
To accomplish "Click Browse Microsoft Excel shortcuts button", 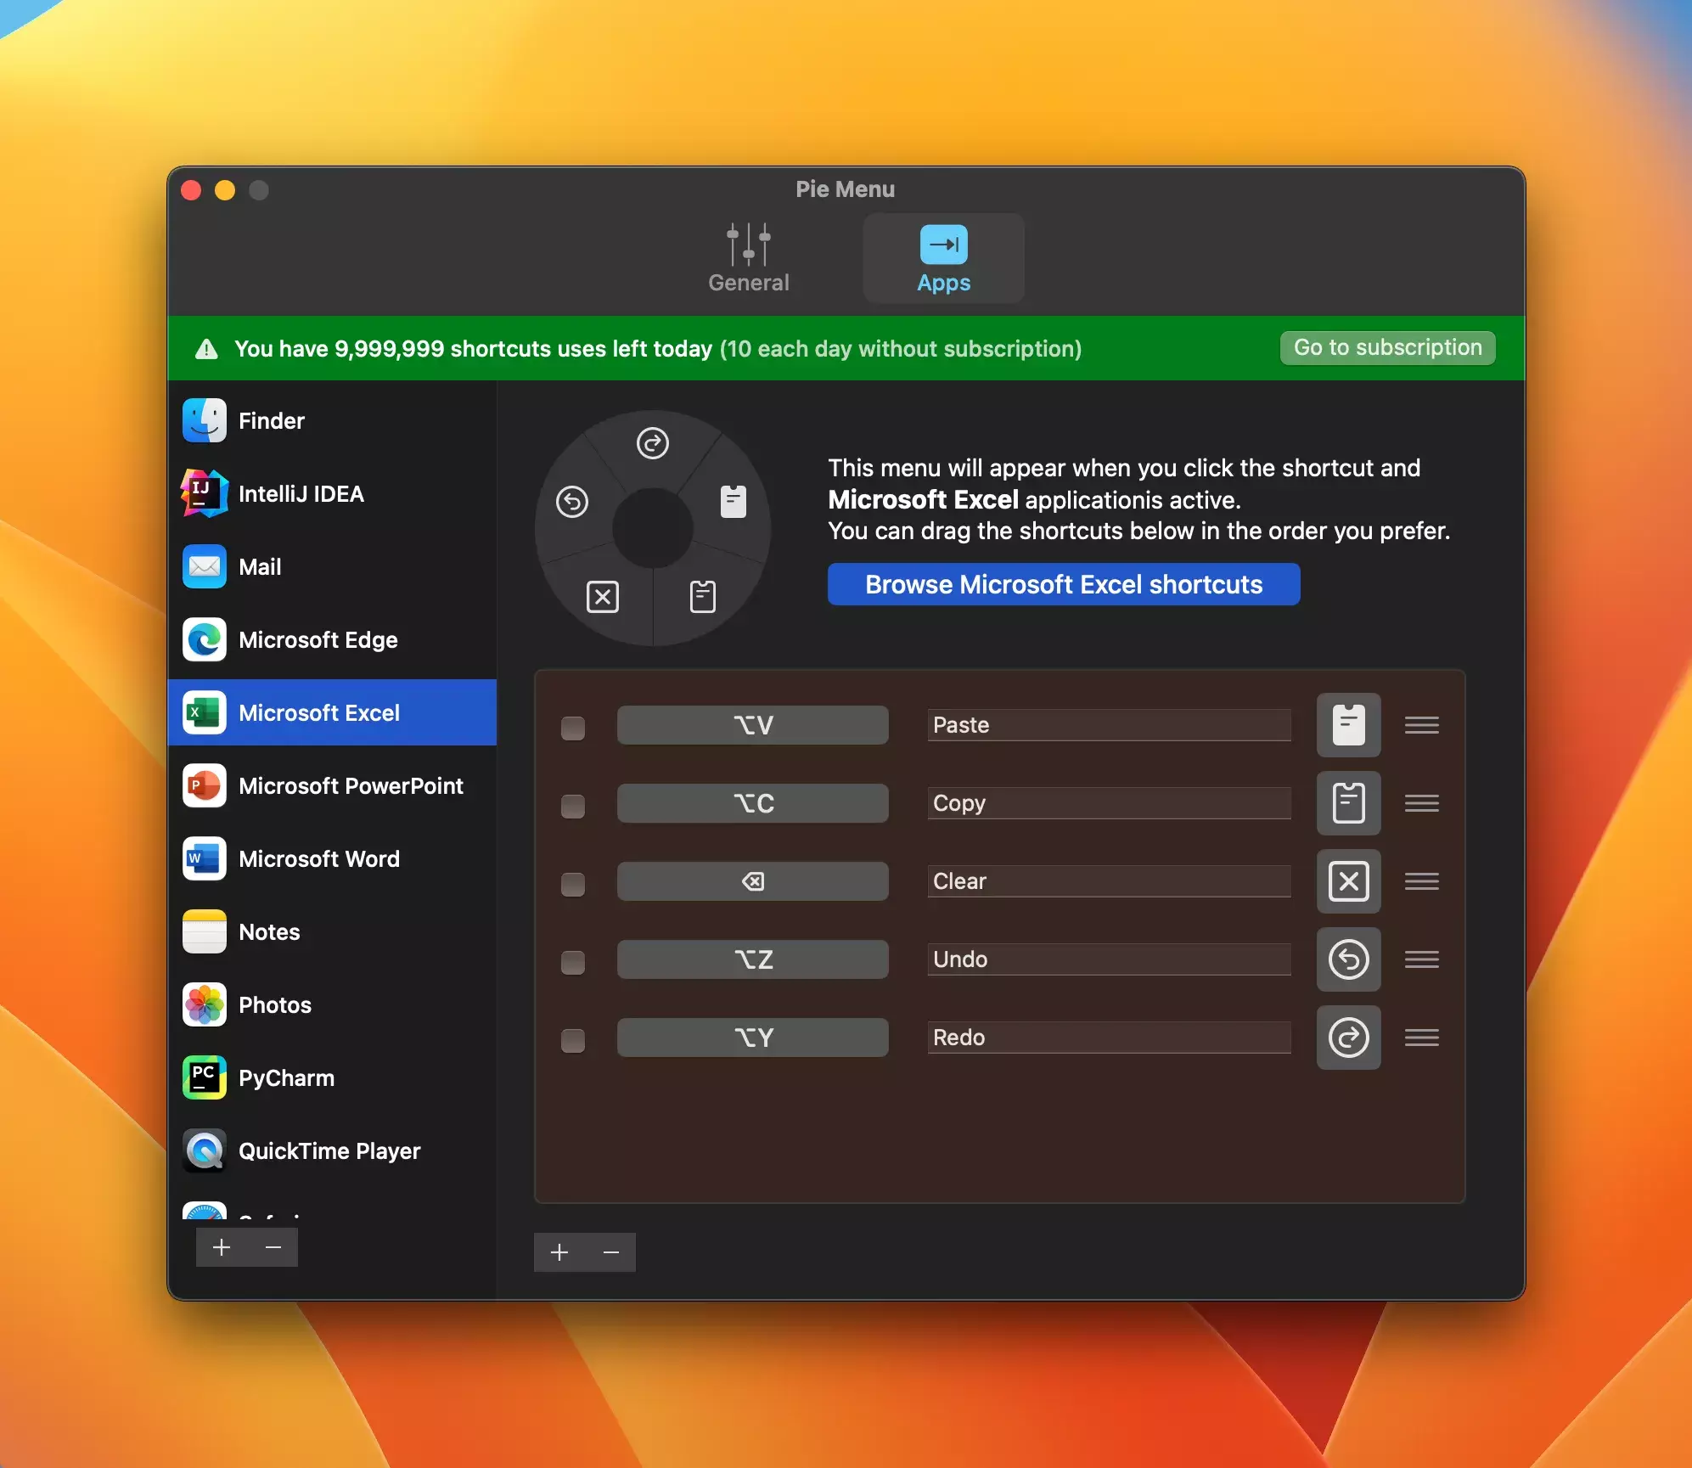I will pyautogui.click(x=1063, y=584).
